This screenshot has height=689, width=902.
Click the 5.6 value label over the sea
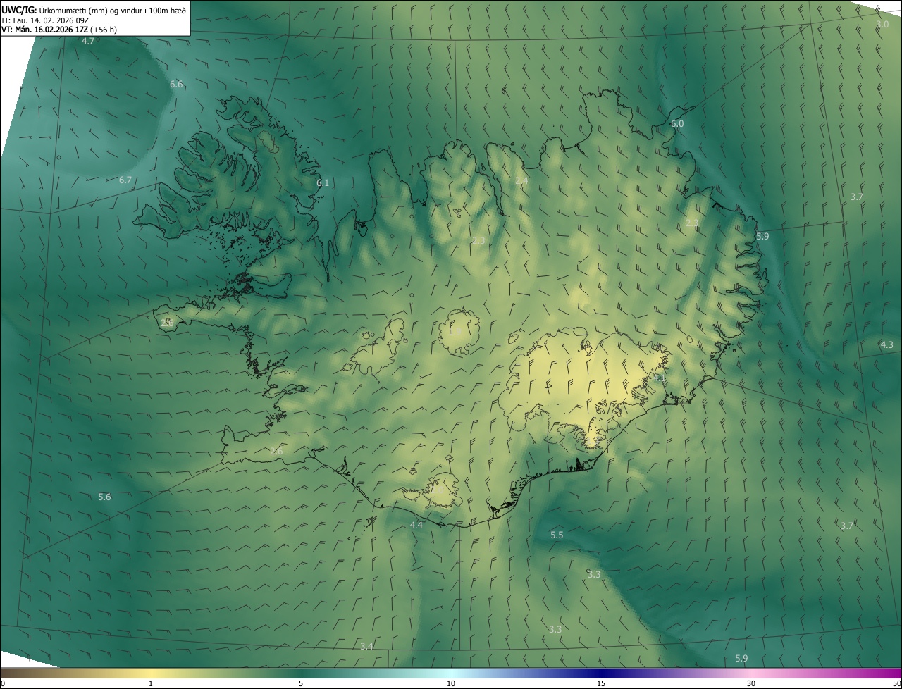[x=104, y=497]
